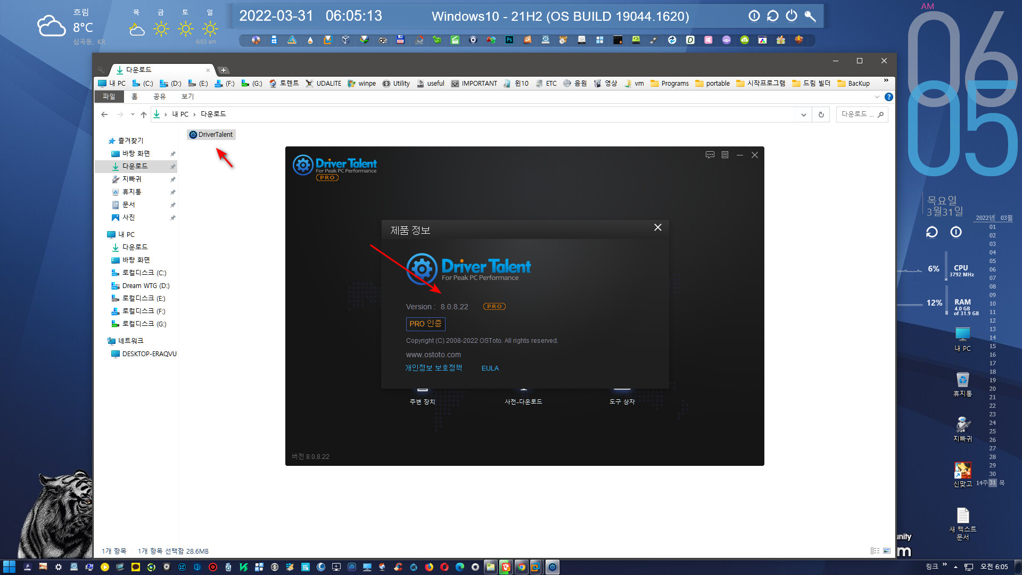
Task: Select 휴지통 in the quick access list
Action: pyautogui.click(x=131, y=192)
